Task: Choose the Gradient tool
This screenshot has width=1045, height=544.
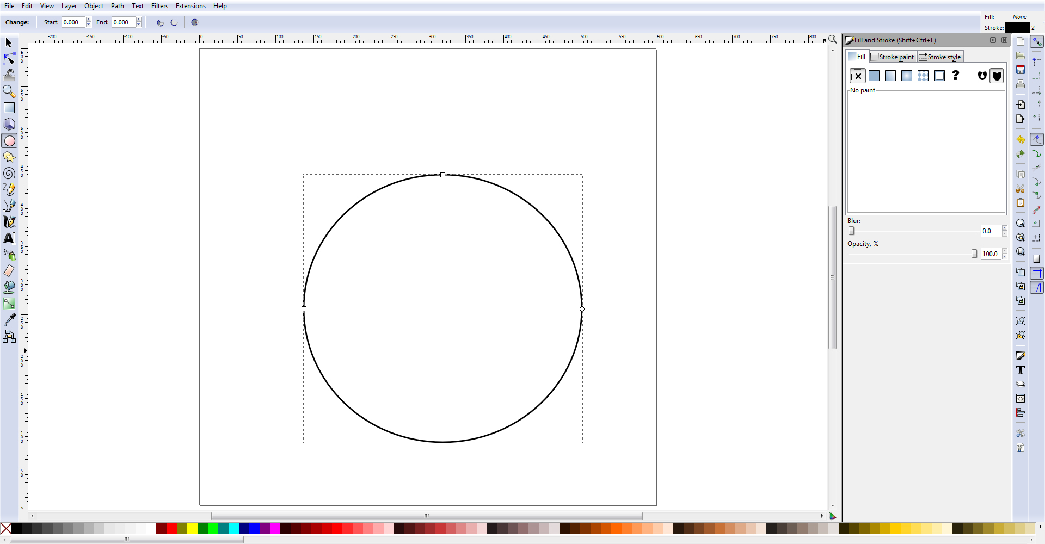Action: pyautogui.click(x=9, y=304)
